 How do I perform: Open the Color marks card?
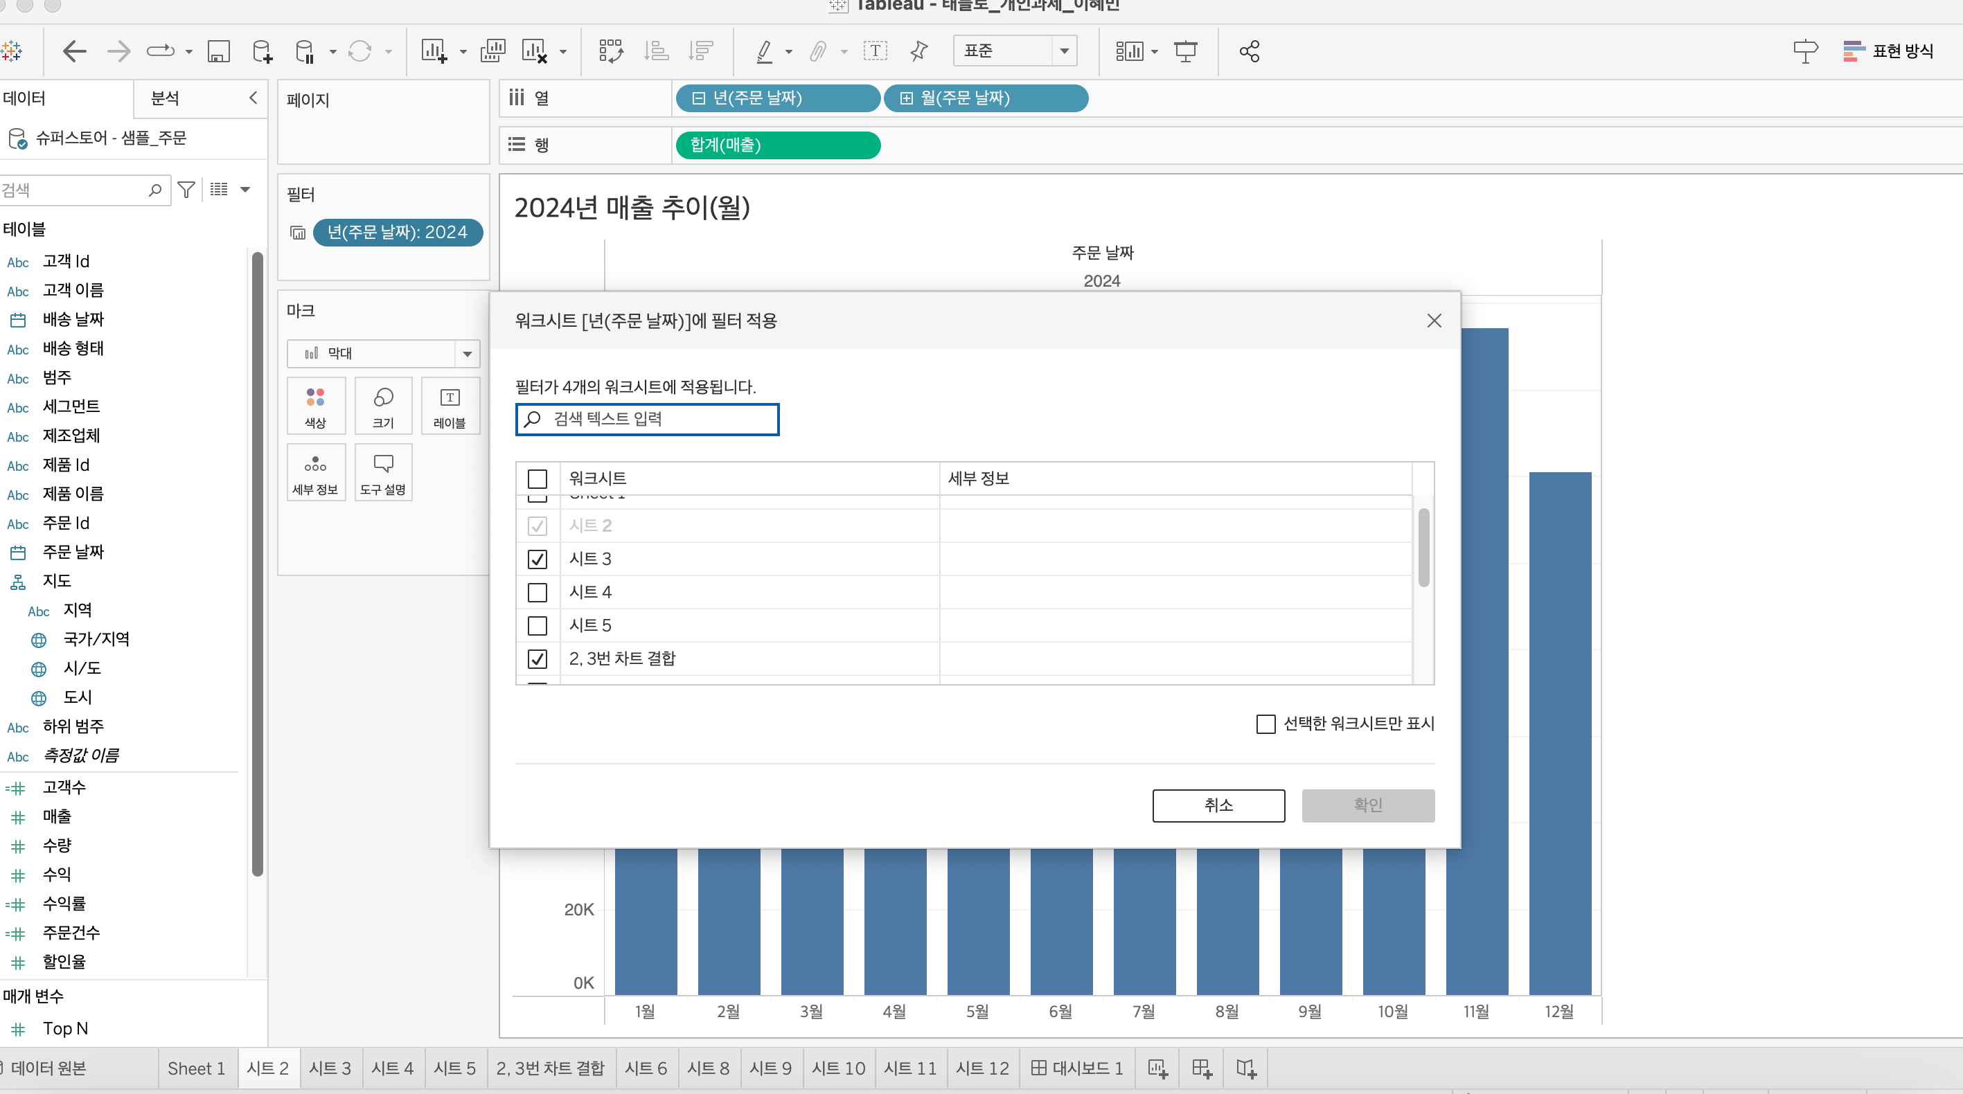point(315,406)
